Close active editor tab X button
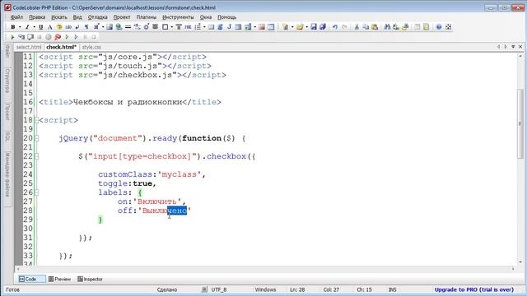The image size is (527, 296). click(520, 47)
